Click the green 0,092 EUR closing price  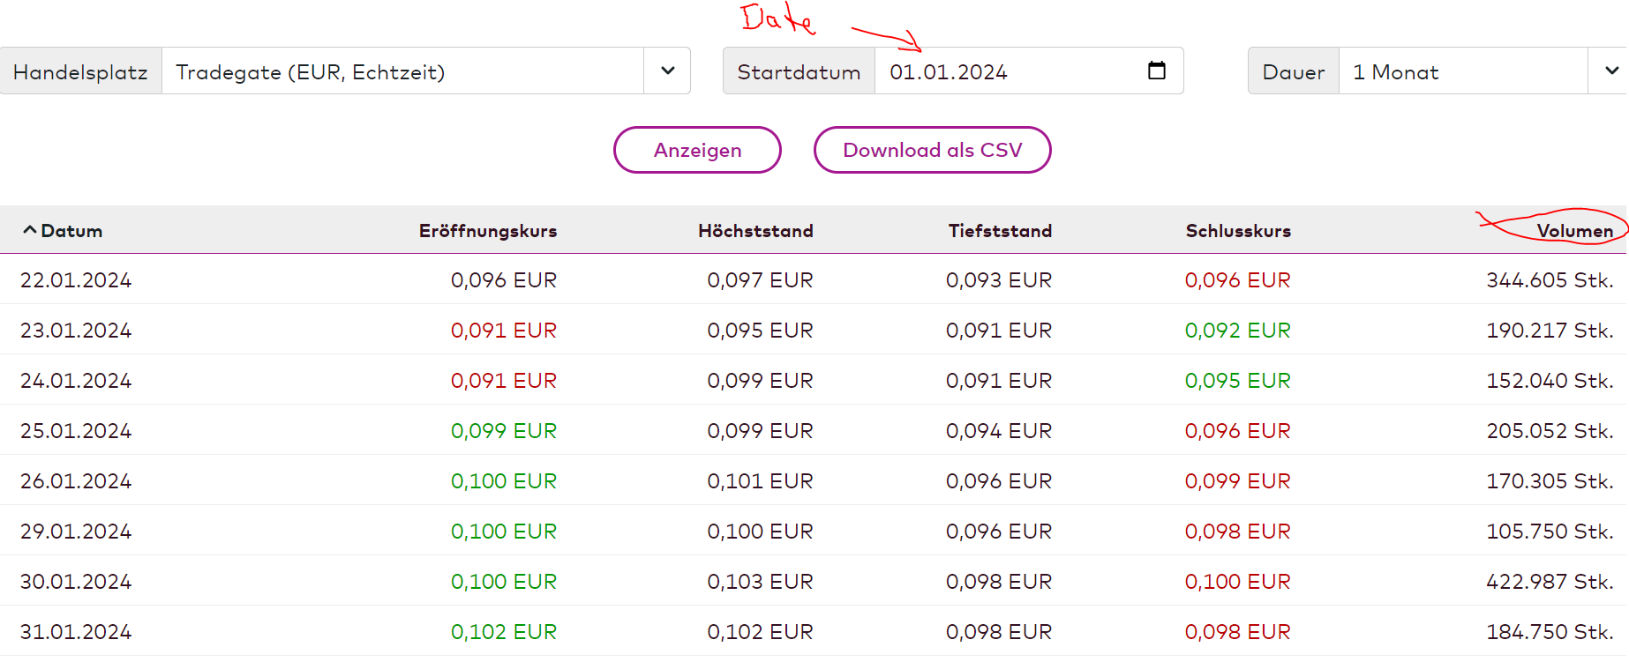(x=1237, y=331)
